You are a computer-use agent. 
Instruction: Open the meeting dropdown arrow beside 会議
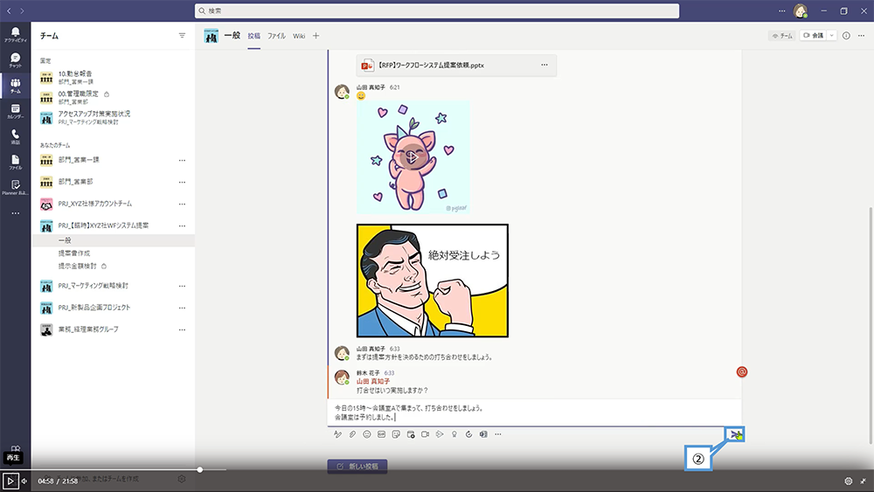pos(832,36)
